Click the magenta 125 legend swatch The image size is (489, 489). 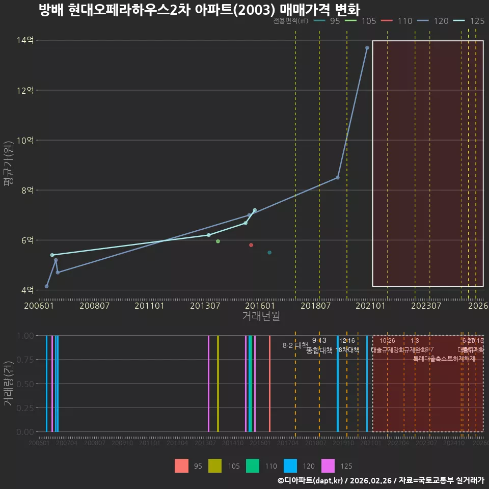point(328,466)
